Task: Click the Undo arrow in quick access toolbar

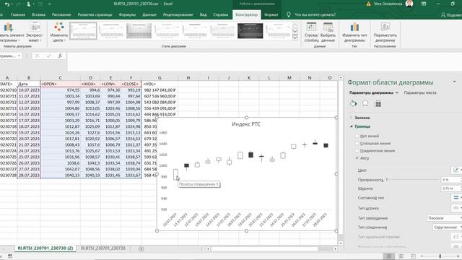Action: [7, 4]
